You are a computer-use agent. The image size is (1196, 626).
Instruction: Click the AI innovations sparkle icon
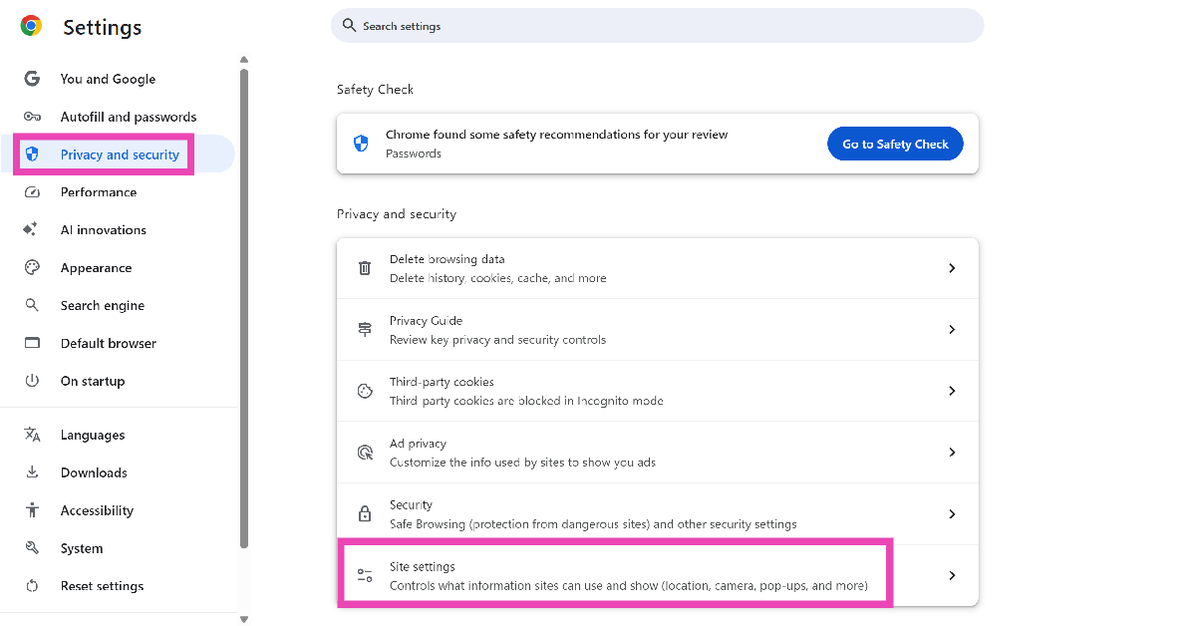tap(32, 230)
